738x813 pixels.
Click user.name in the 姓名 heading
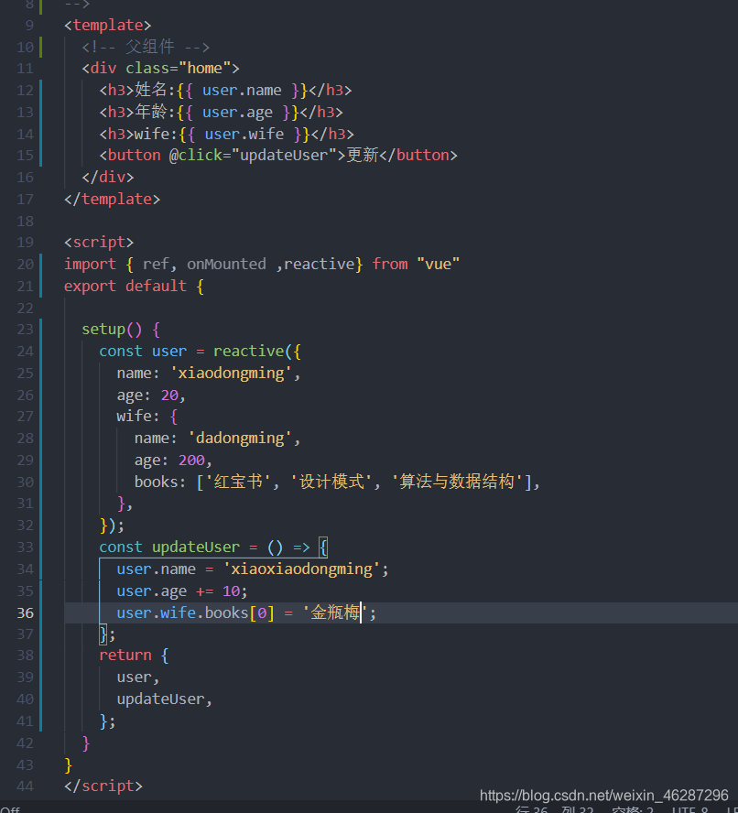tap(242, 91)
